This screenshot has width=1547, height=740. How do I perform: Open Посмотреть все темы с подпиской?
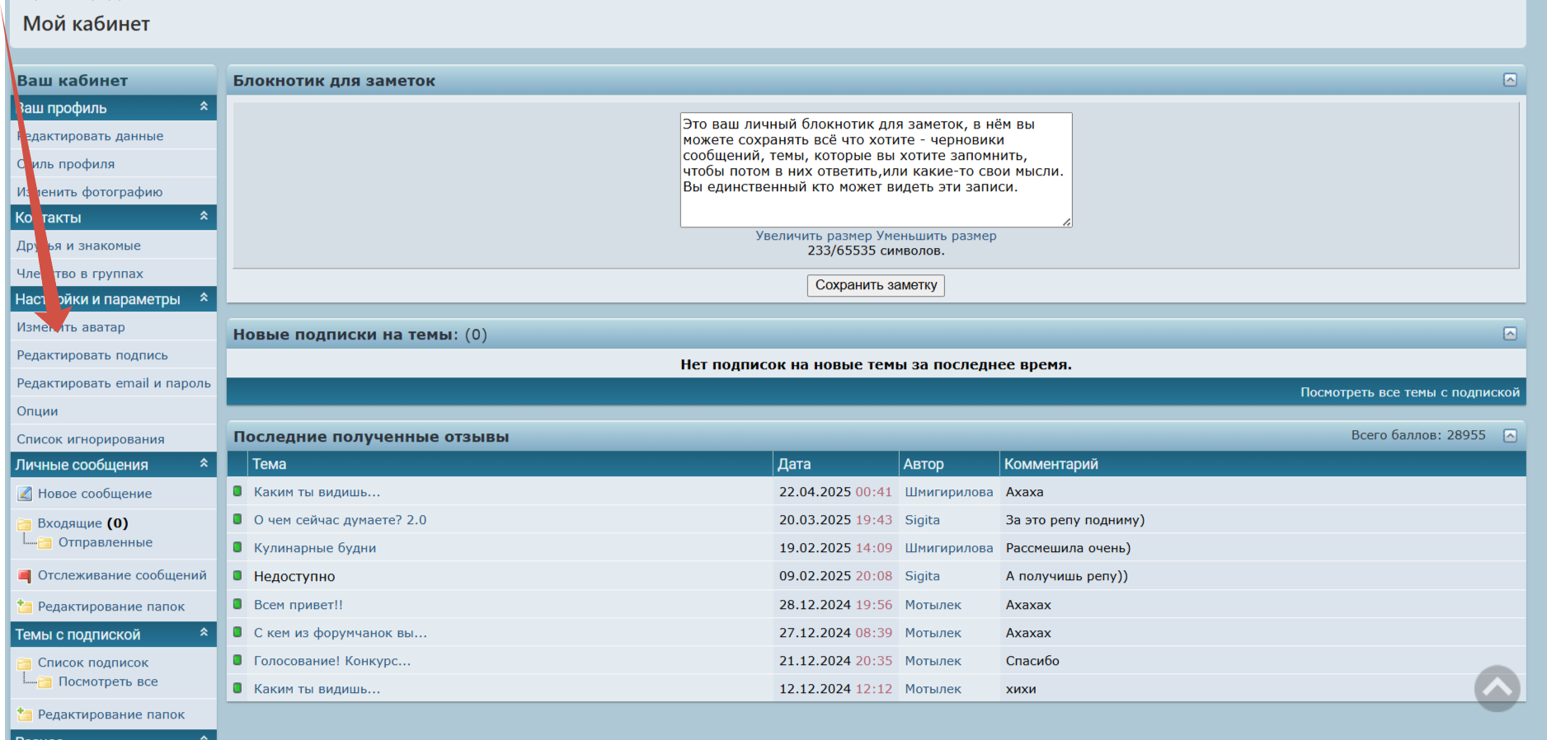click(x=1410, y=392)
